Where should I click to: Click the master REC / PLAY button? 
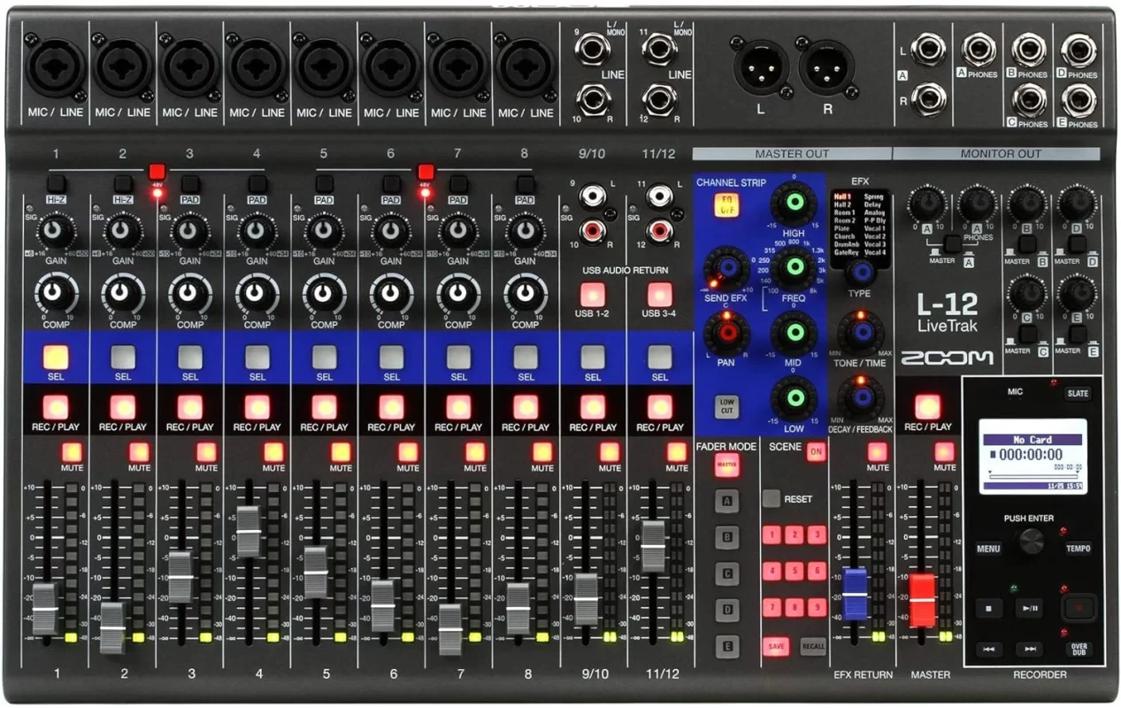click(x=926, y=406)
